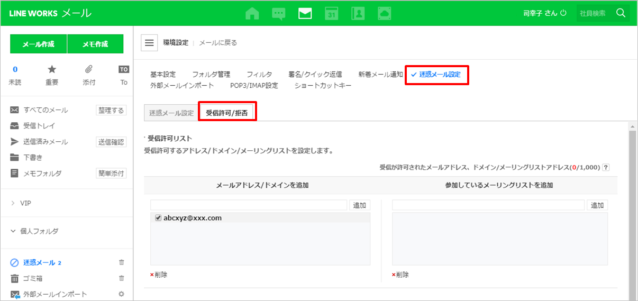
Task: Open the Calendar icon in header
Action: click(332, 13)
